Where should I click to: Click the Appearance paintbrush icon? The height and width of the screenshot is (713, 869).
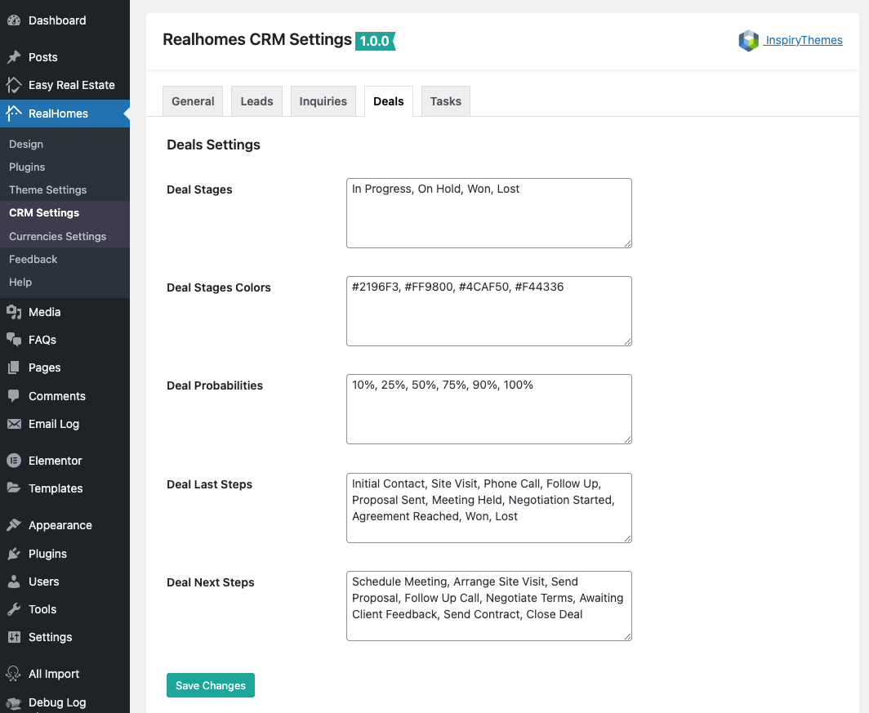coord(14,525)
